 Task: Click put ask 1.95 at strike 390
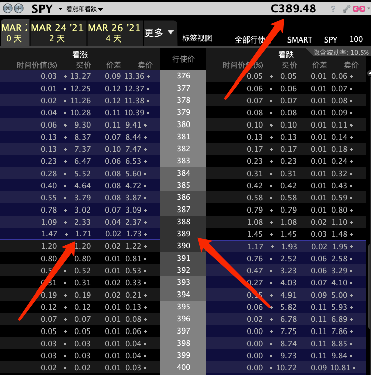tap(340, 246)
